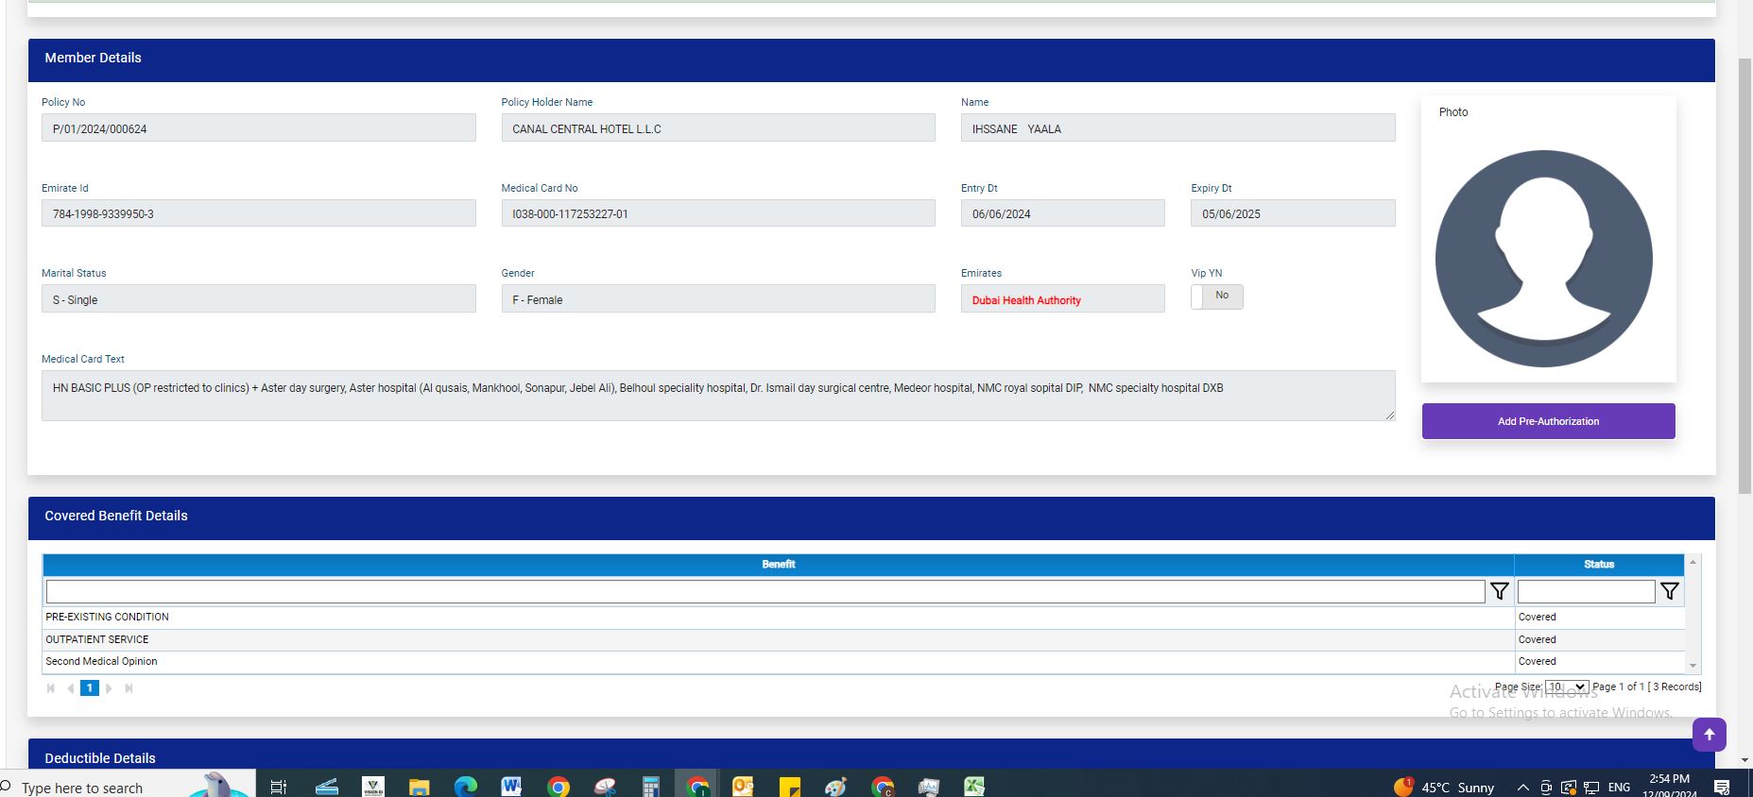Select the PRE-EXISTING CONDITION benefit row
The height and width of the screenshot is (797, 1753).
pyautogui.click(x=864, y=618)
